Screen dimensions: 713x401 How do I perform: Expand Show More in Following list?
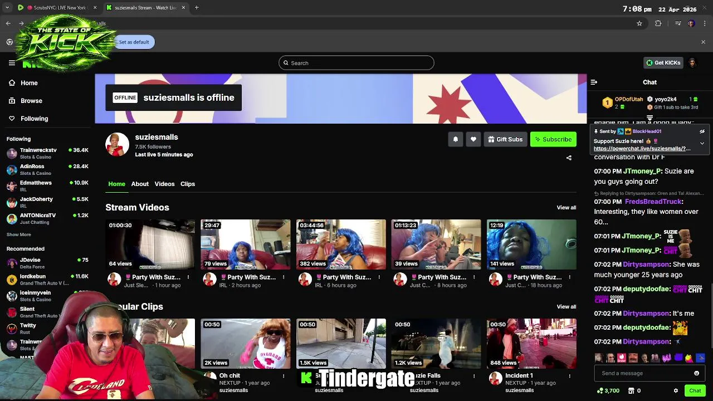[x=19, y=234]
